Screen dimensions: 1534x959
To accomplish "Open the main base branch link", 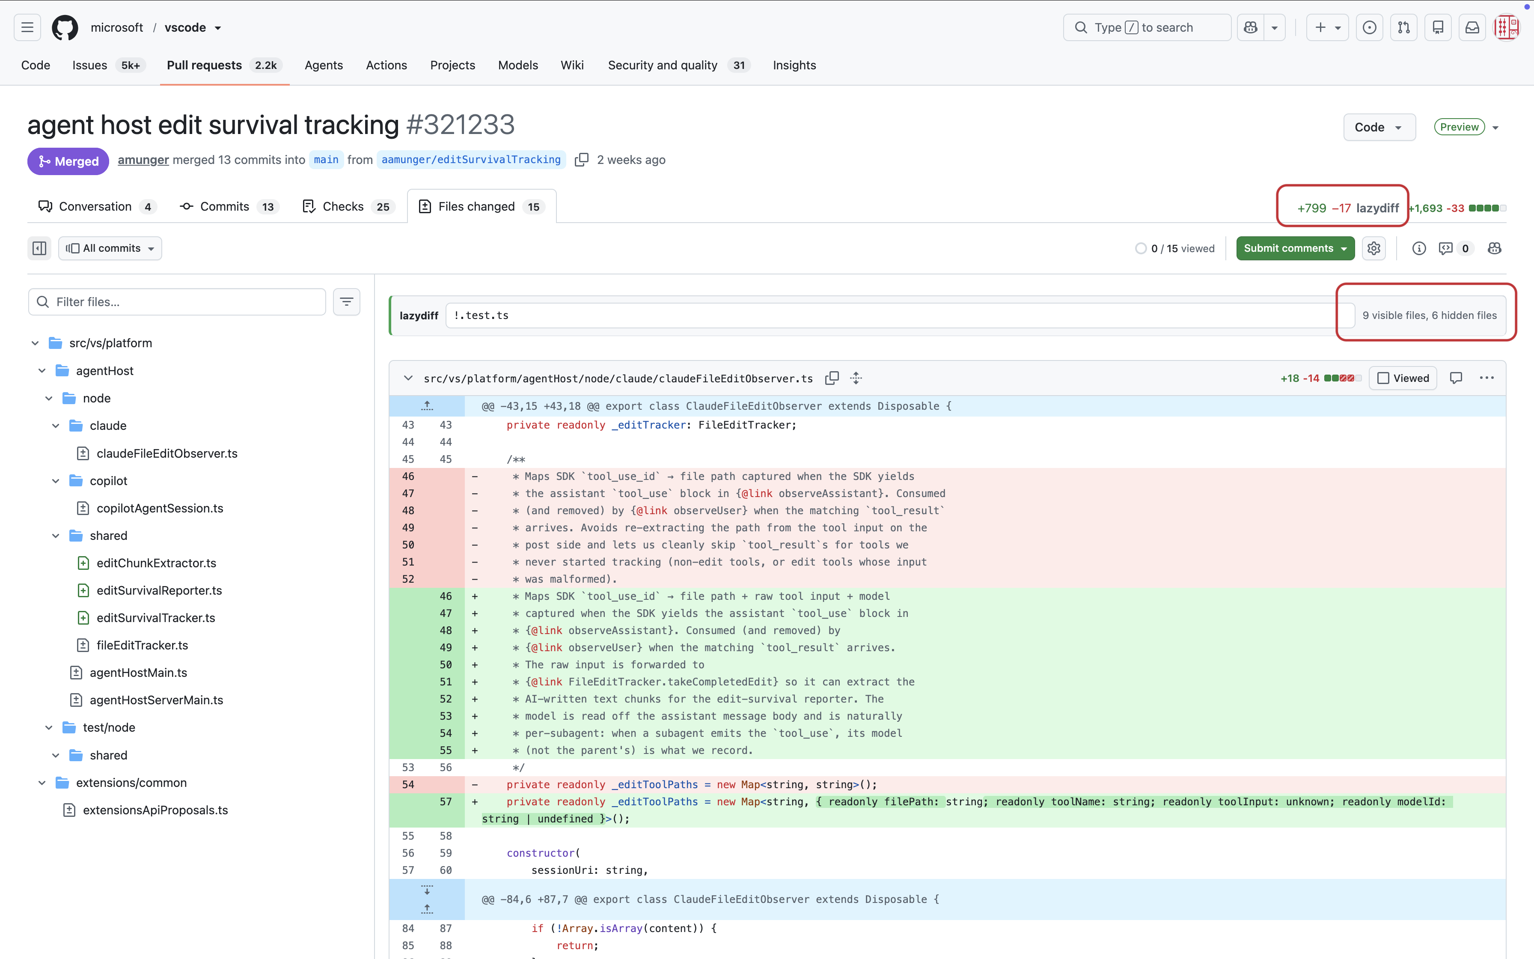I will click(326, 160).
